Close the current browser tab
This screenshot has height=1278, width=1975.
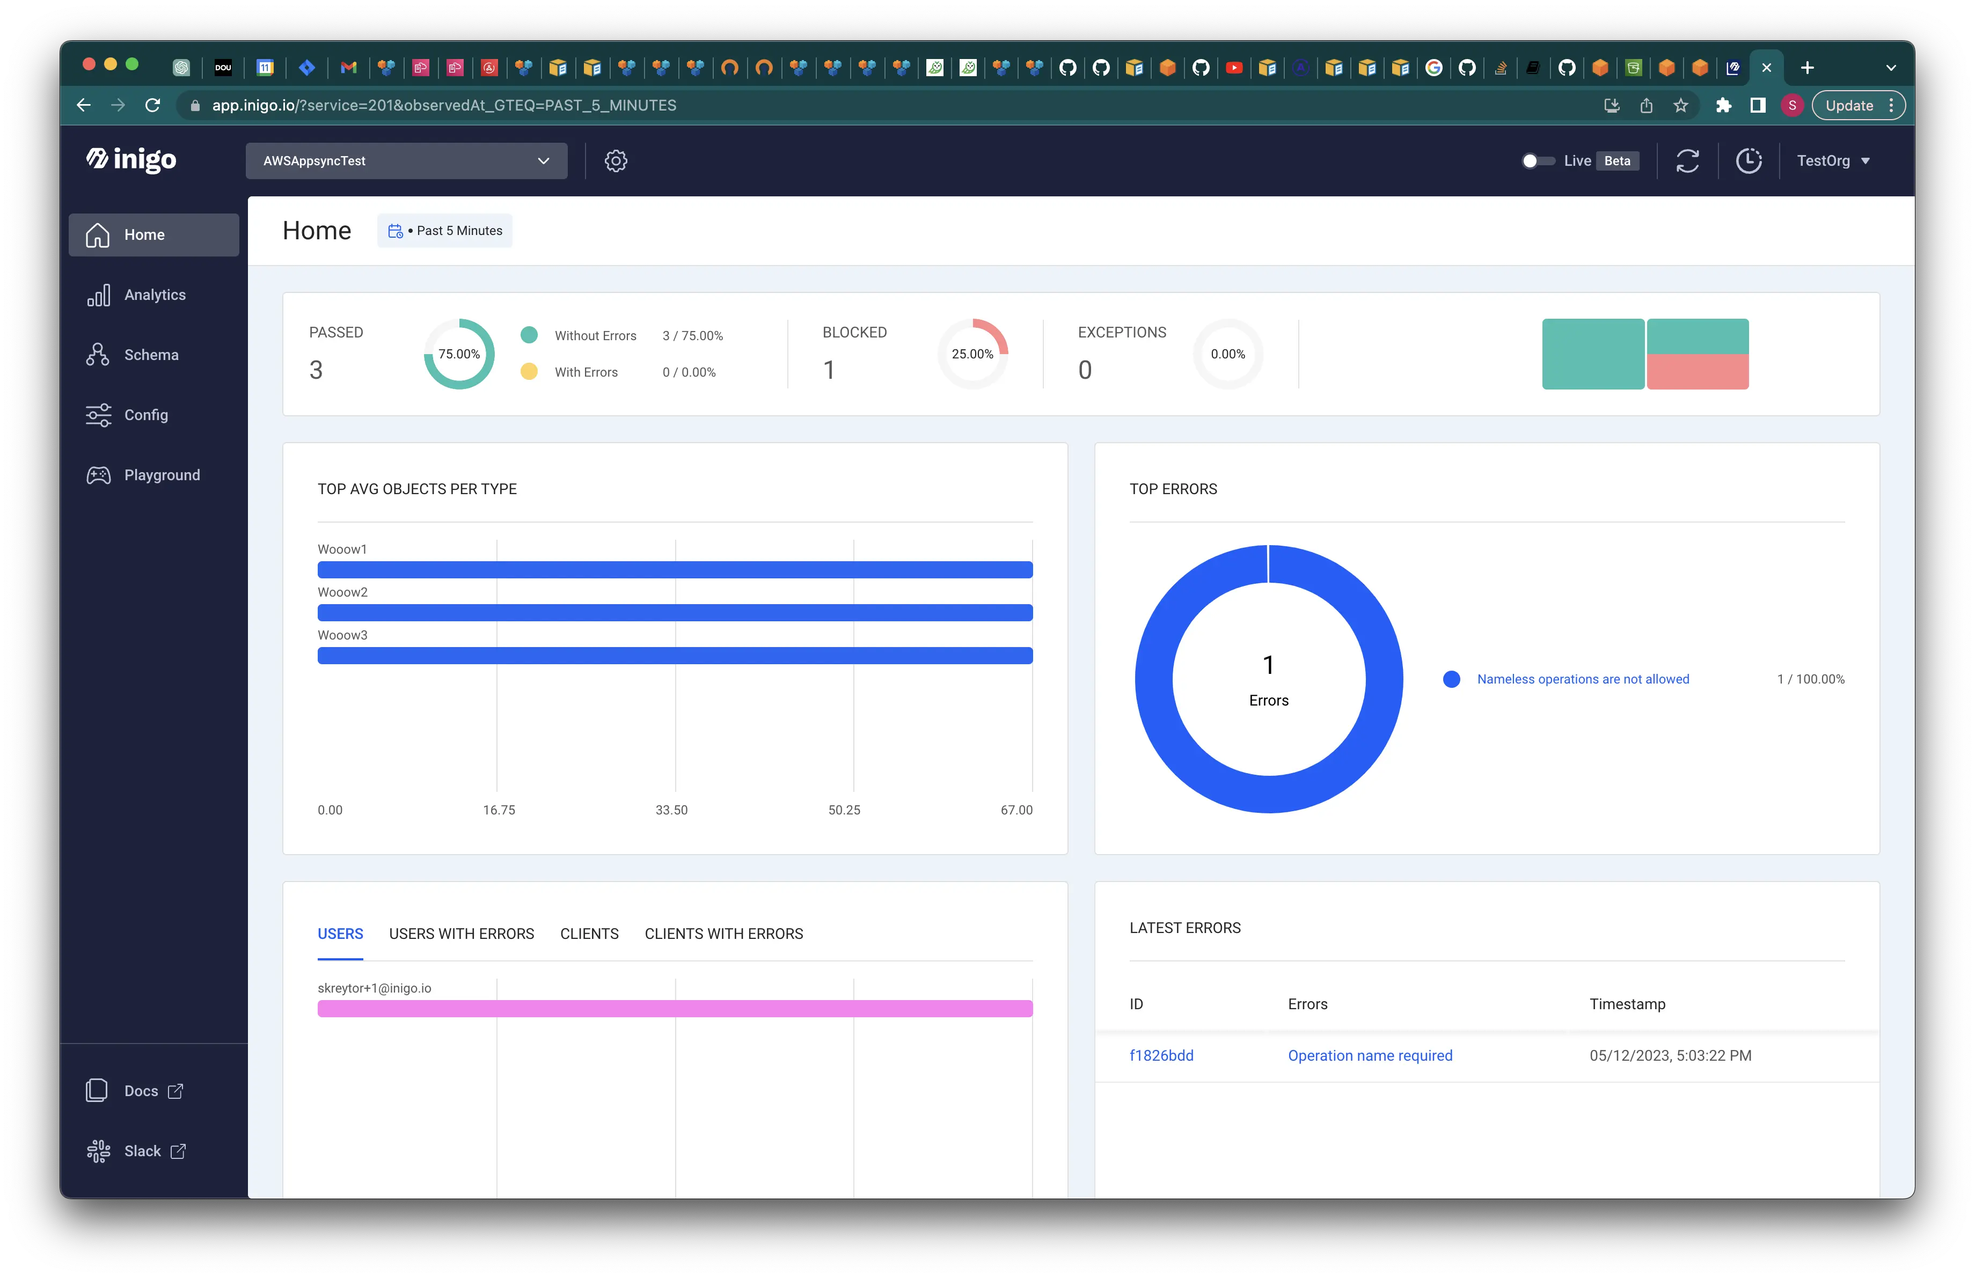[1767, 68]
